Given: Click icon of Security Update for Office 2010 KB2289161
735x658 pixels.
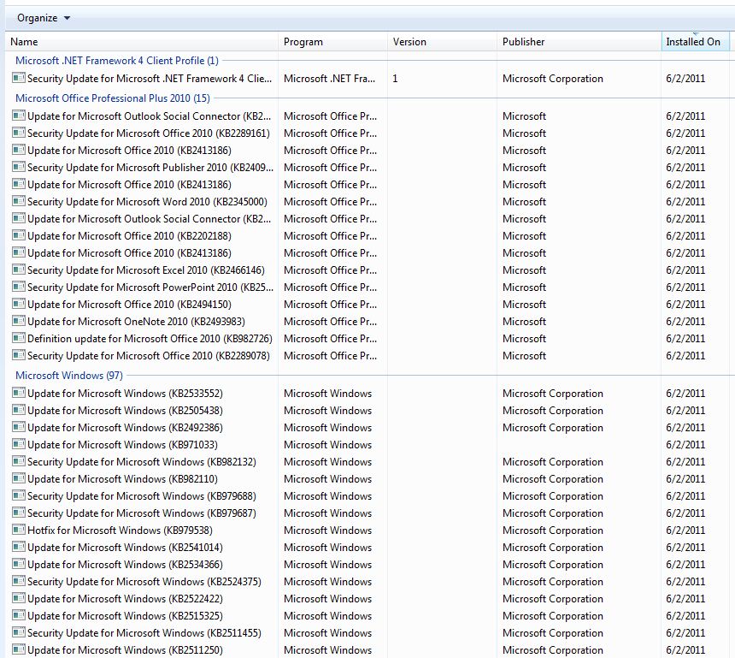Looking at the screenshot, I should (18, 133).
